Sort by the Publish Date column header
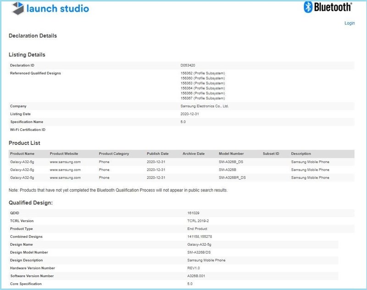The height and width of the screenshot is (290, 367). 158,154
